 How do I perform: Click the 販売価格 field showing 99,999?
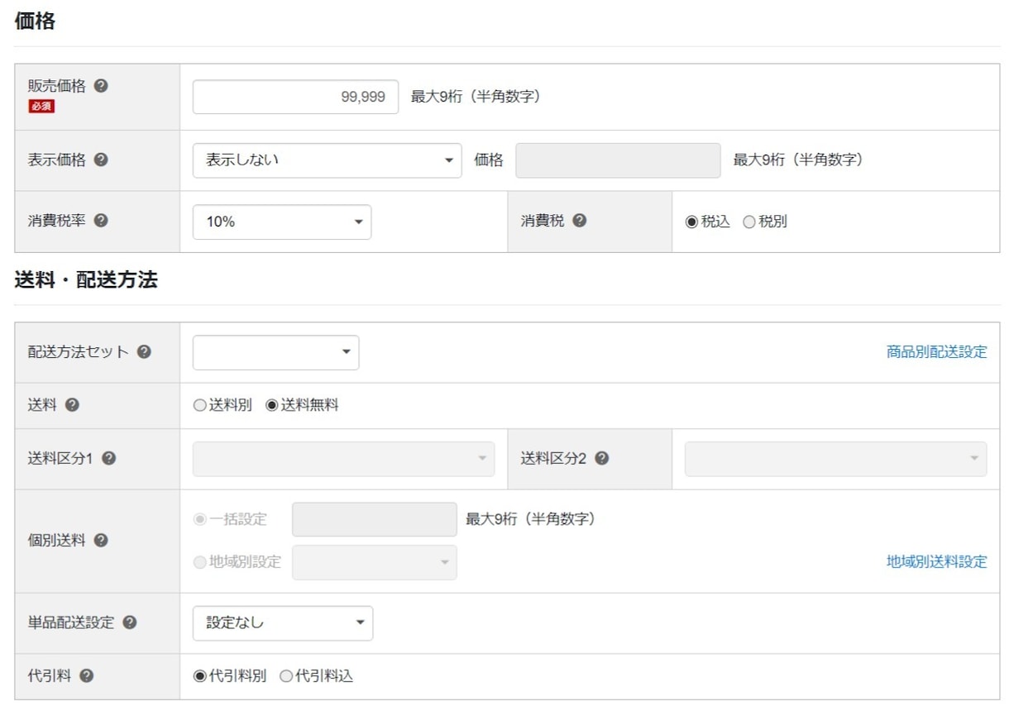[295, 97]
